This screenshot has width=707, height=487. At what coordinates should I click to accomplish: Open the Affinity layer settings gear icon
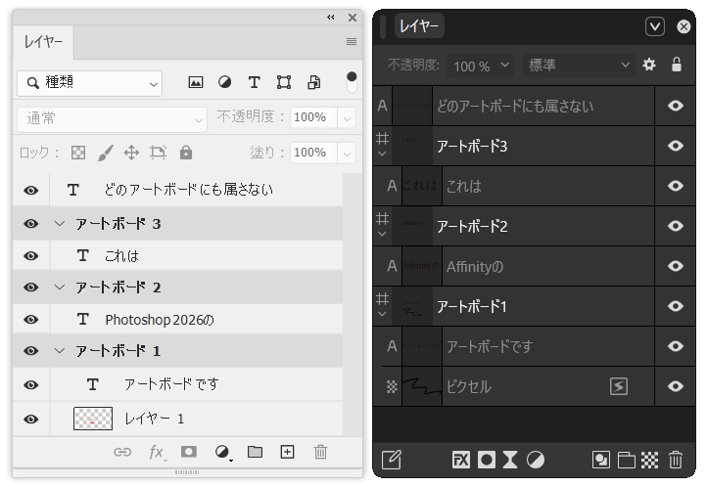pos(649,66)
